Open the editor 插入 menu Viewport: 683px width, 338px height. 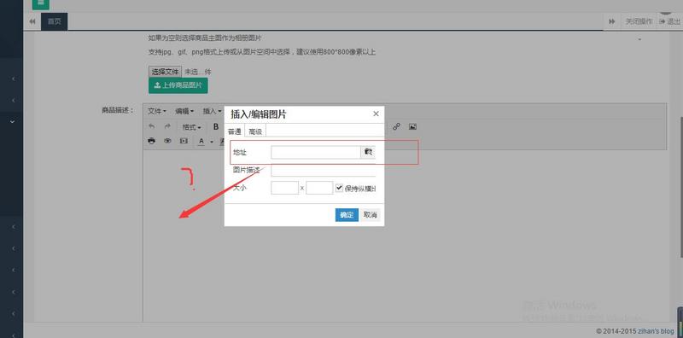[212, 111]
